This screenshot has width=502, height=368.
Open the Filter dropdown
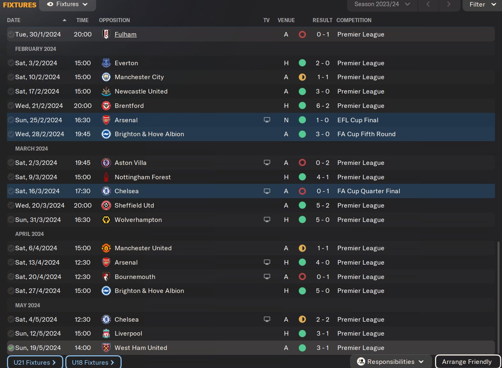click(482, 5)
